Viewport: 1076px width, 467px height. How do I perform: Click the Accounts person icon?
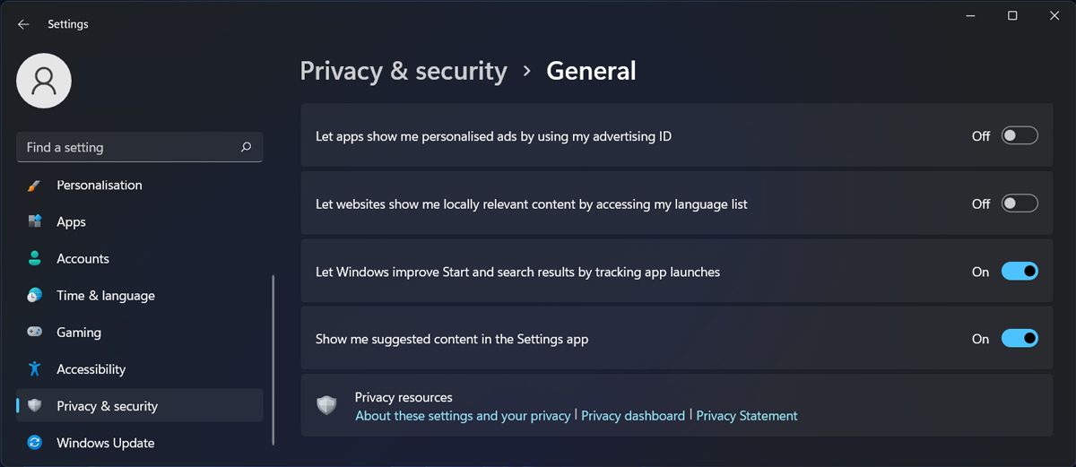[x=35, y=258]
